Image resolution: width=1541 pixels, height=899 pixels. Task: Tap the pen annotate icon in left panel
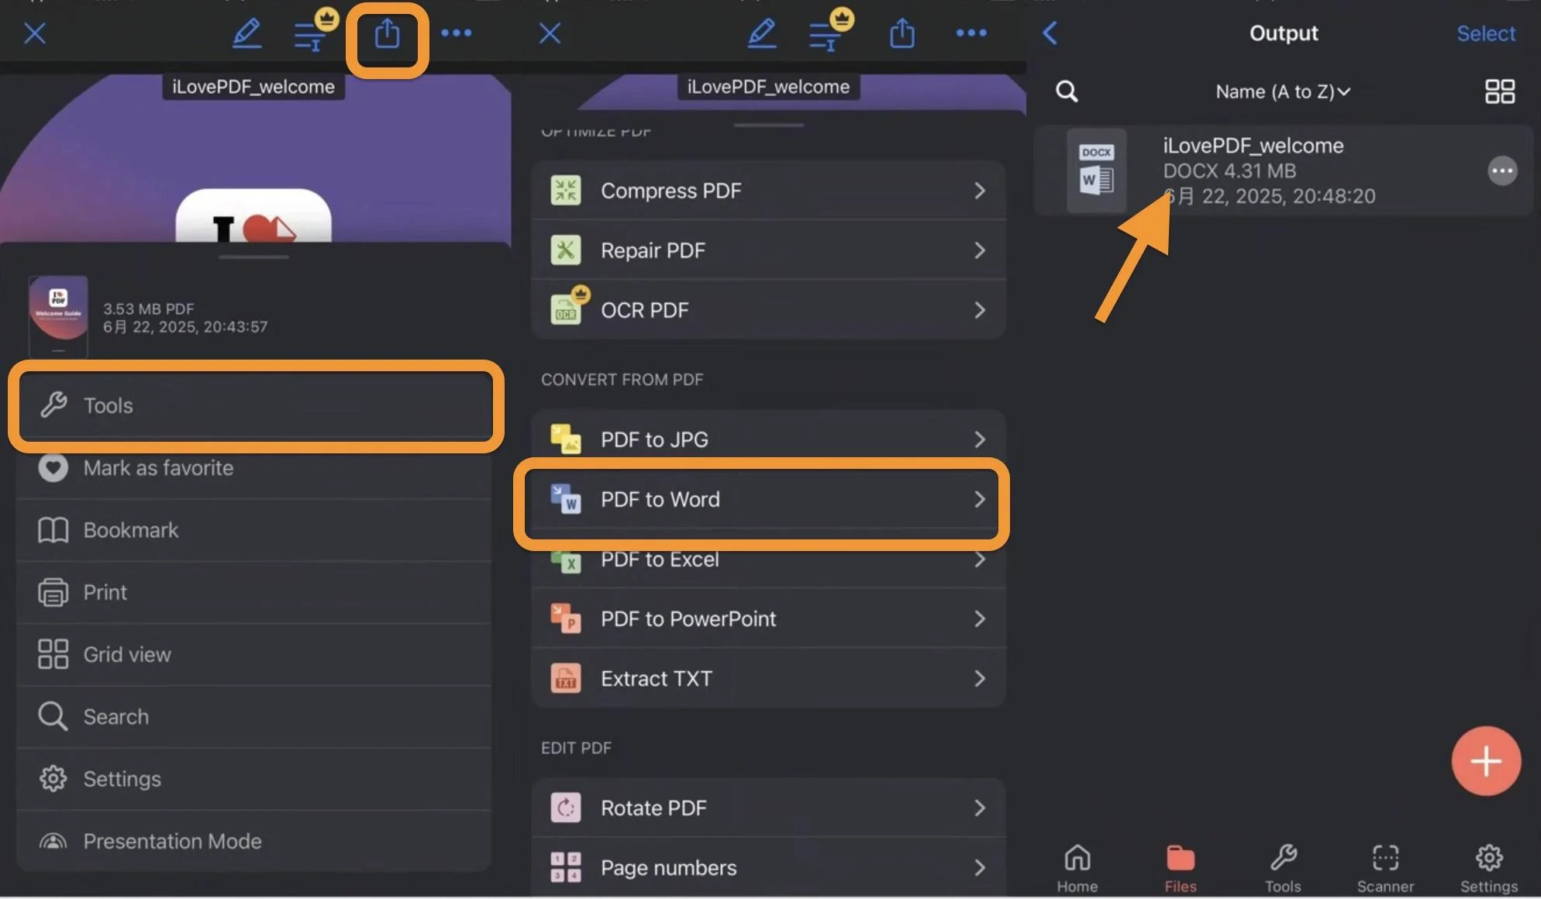(x=246, y=33)
